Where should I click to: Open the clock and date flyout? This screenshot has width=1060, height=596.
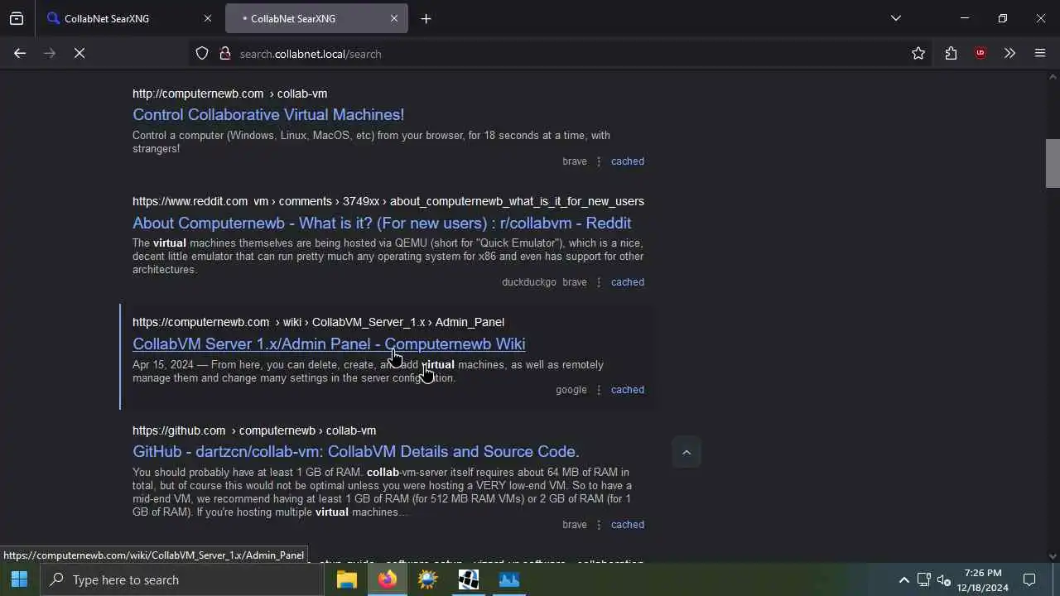coord(983,579)
